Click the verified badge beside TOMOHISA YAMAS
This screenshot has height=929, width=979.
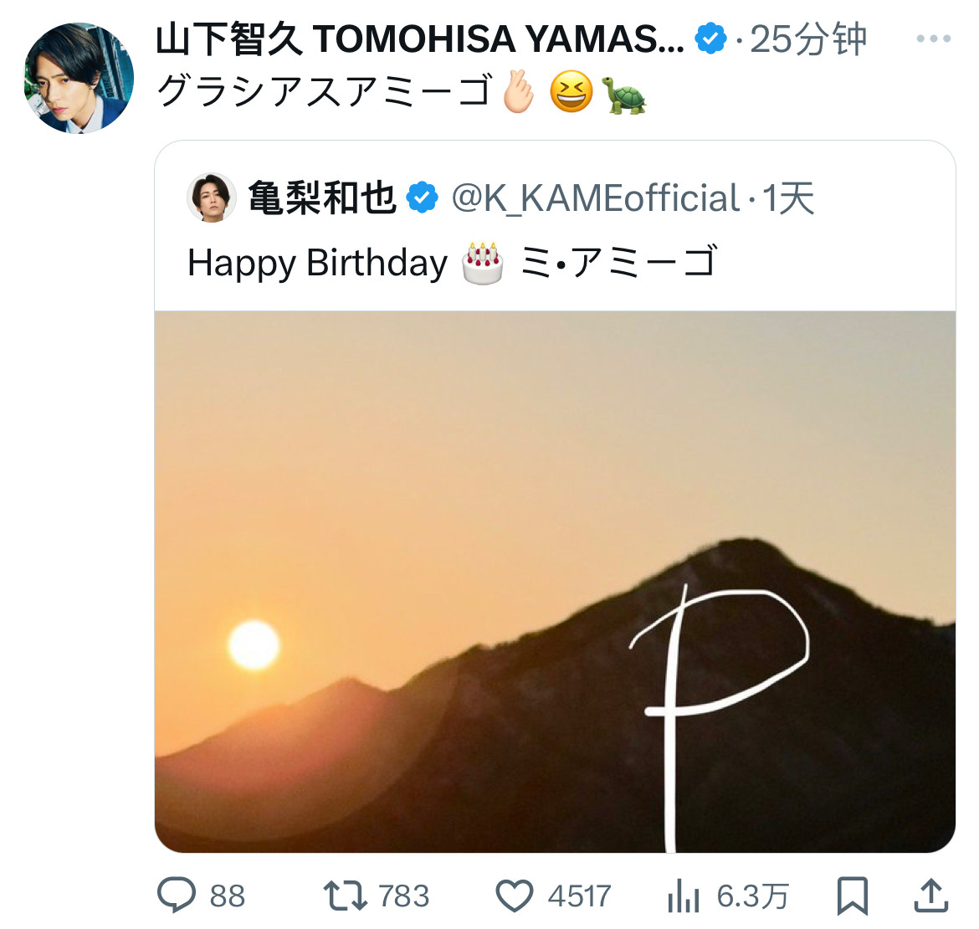click(711, 38)
